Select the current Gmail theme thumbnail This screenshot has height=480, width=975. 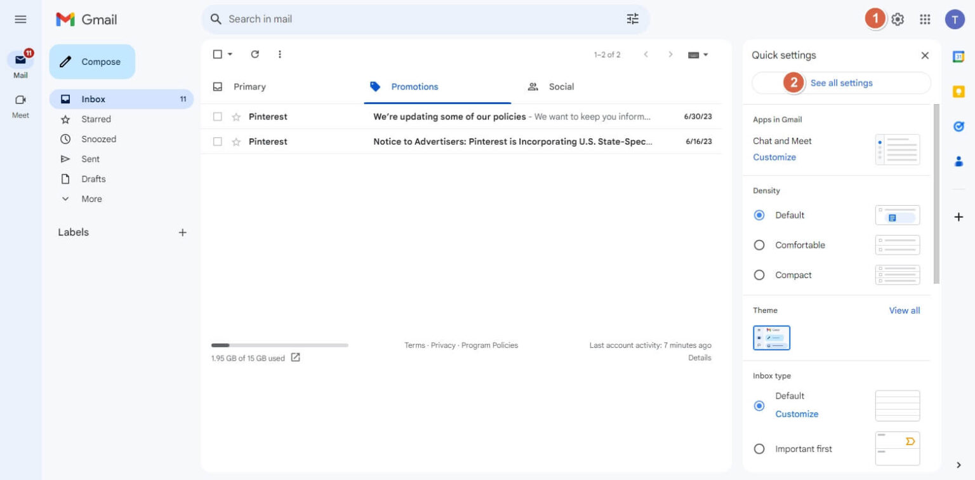tap(771, 338)
